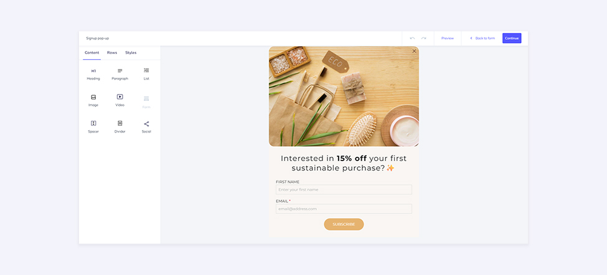Select the Form content block
Viewport: 607px width, 275px height.
[146, 103]
